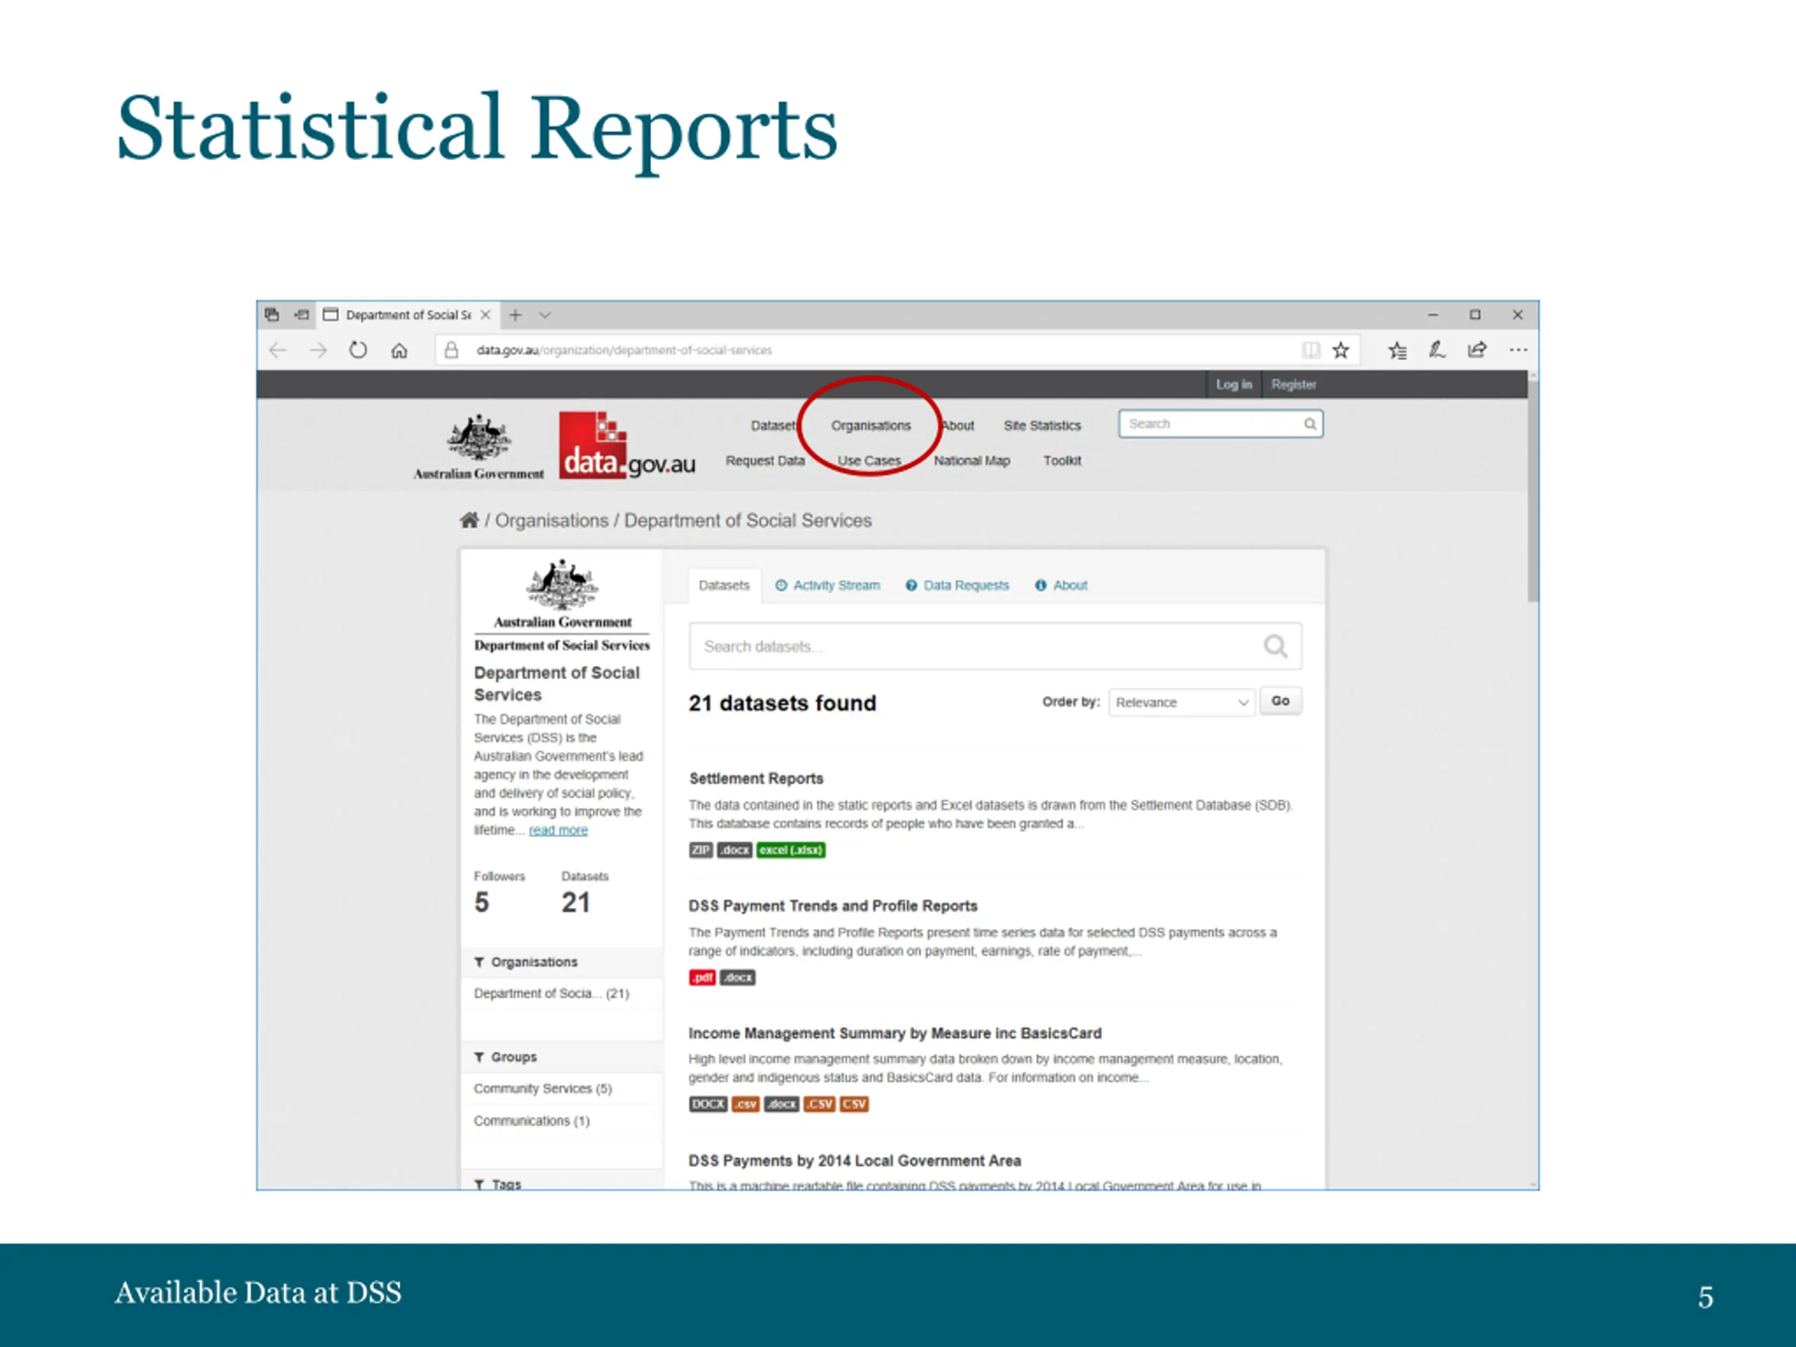Open Income Management Summary by Measure dataset
Image resolution: width=1796 pixels, height=1347 pixels.
894,1033
